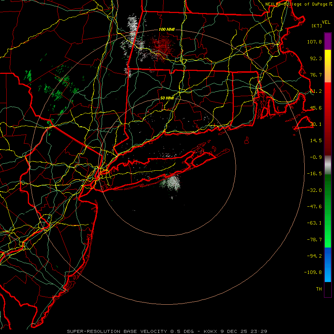Click the -94.2 legend value
This screenshot has height=334, width=334.
(314, 256)
